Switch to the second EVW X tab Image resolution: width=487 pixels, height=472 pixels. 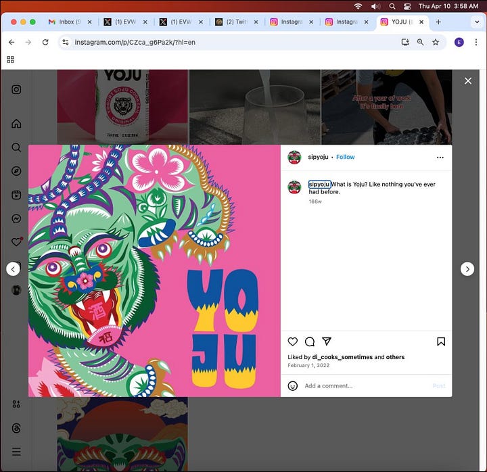(181, 22)
